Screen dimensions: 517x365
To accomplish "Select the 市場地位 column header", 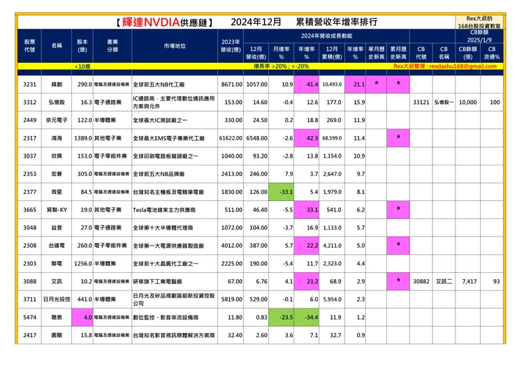I will 175,46.
